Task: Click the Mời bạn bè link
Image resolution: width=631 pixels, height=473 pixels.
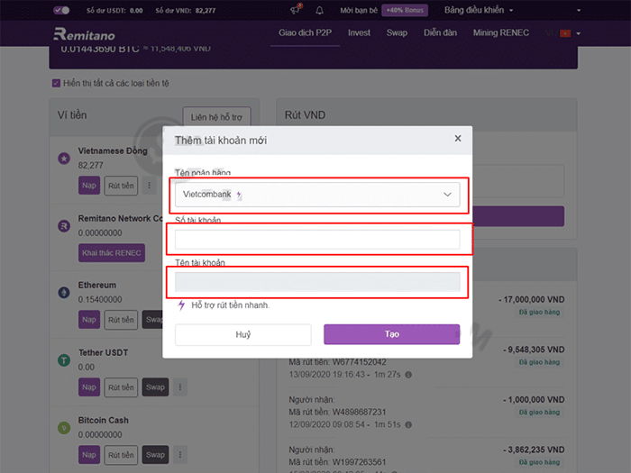Action: [359, 11]
